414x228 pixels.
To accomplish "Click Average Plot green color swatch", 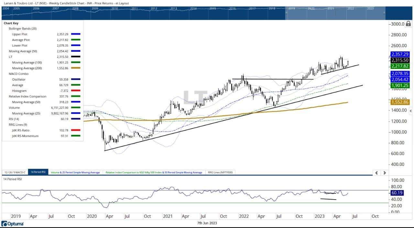I will coord(76,40).
